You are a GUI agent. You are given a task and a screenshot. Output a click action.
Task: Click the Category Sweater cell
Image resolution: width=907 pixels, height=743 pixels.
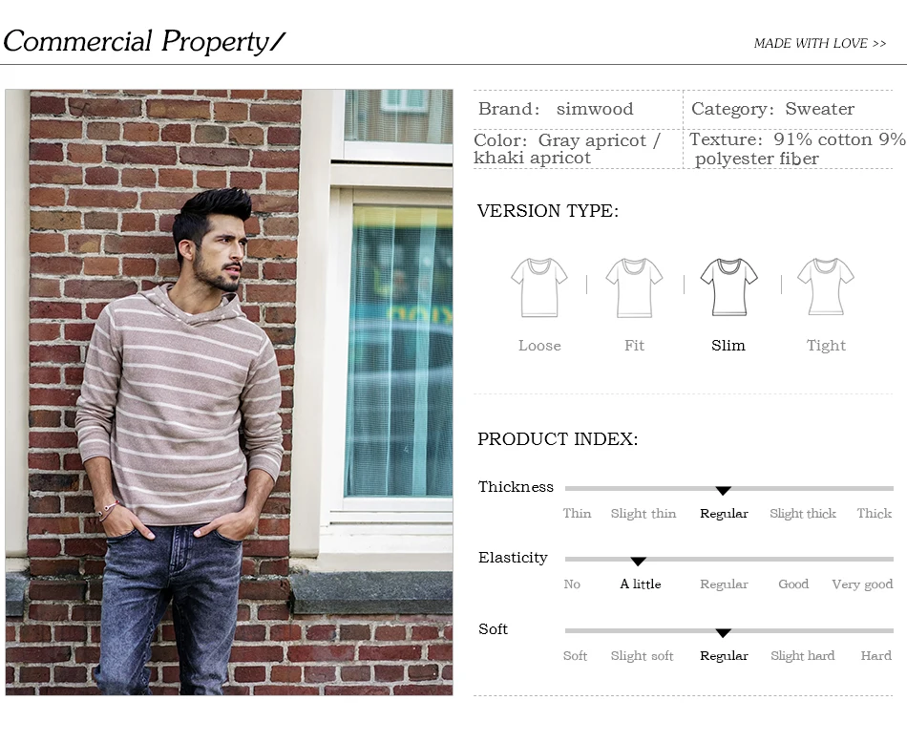tap(788, 110)
